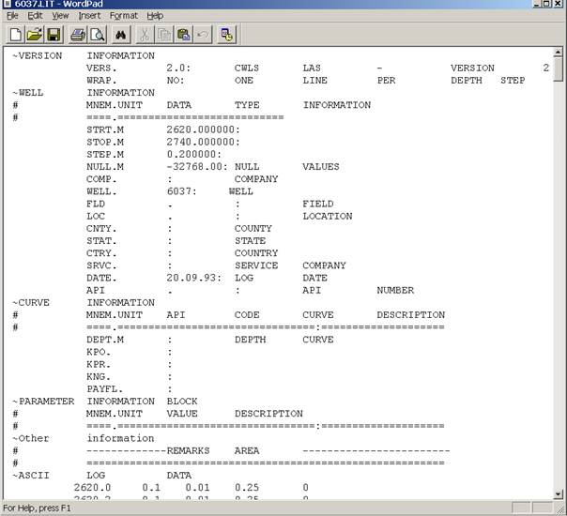Screen dimensions: 567x516
Task: Open Print Preview with the magnifier page icon
Action: [x=98, y=35]
